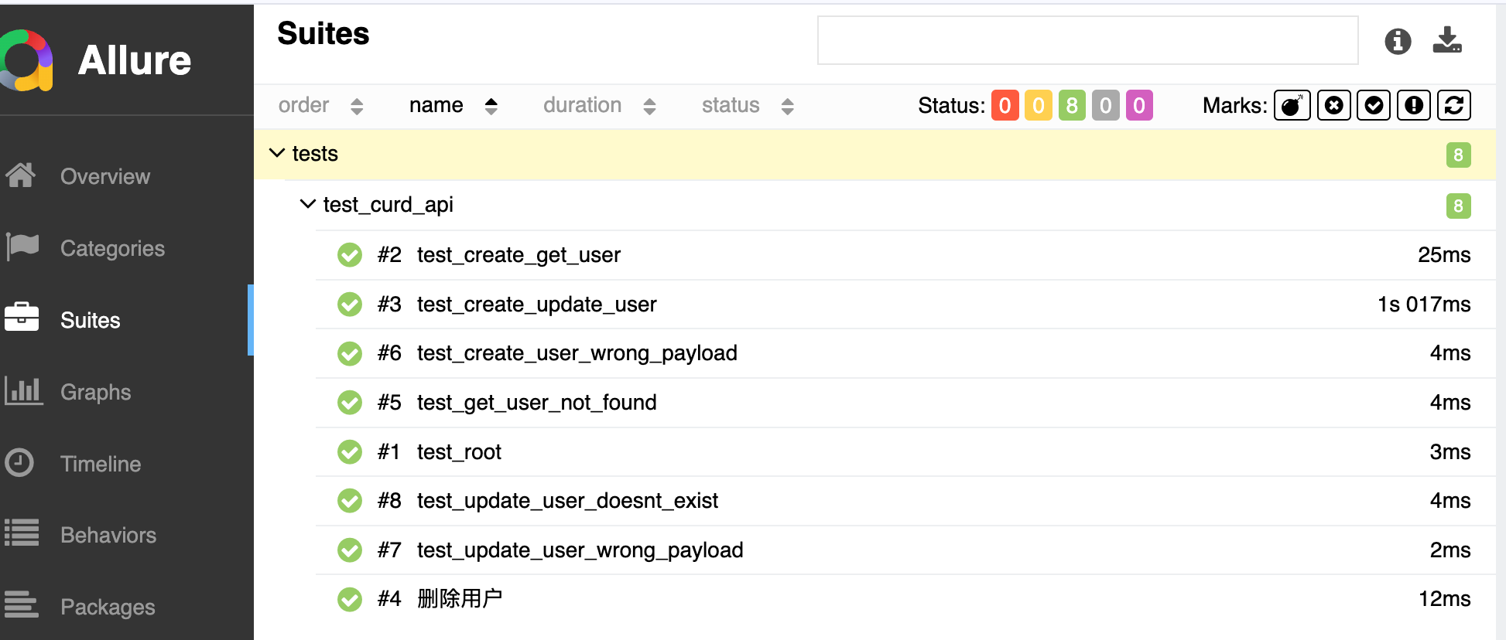
Task: Click the Timeline clock icon
Action: 19,463
